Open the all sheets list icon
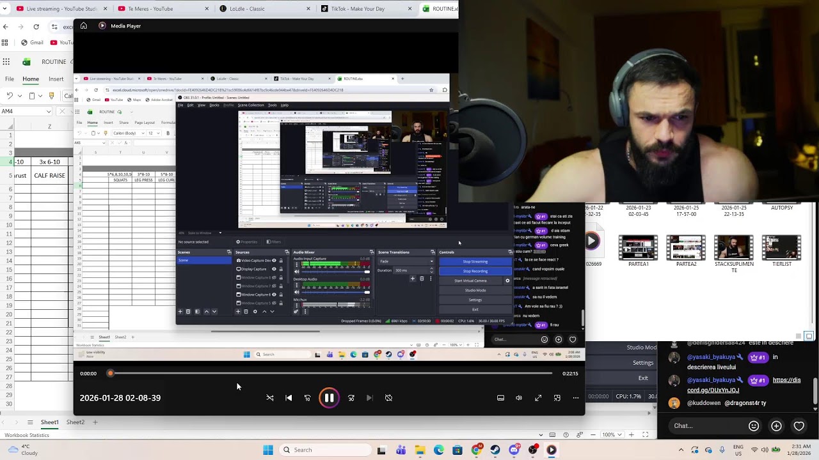 [29, 422]
